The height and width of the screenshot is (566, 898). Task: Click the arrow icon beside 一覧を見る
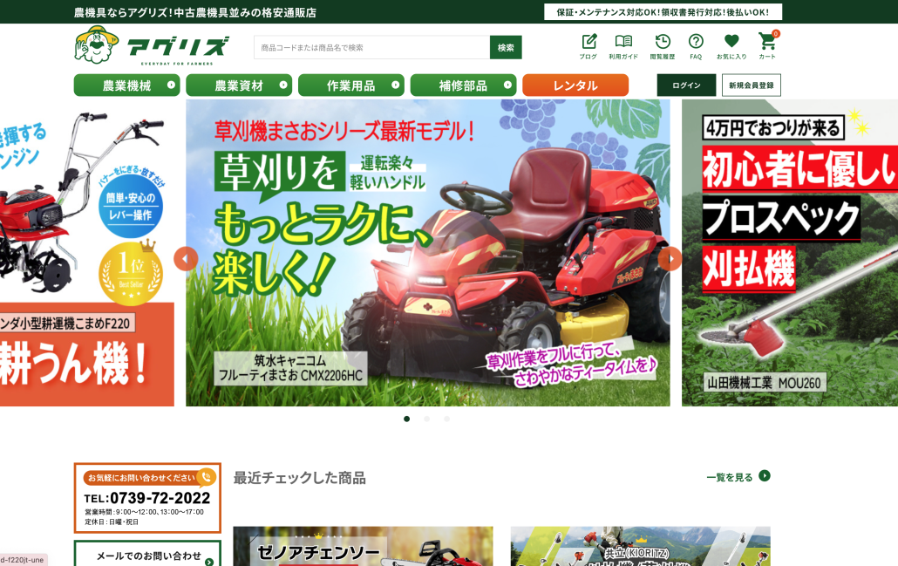coord(765,475)
